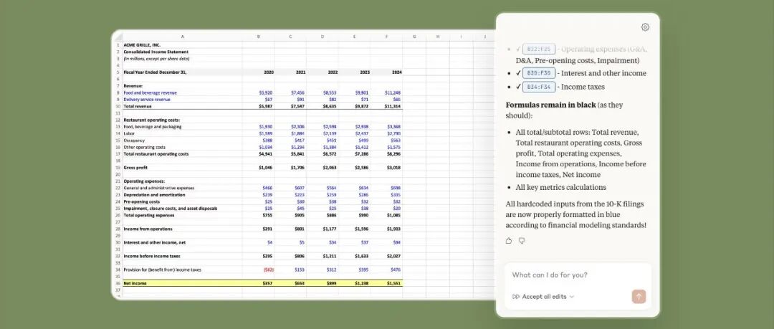This screenshot has width=774, height=329.
Task: Select the 2022 year header cell
Action: point(322,72)
